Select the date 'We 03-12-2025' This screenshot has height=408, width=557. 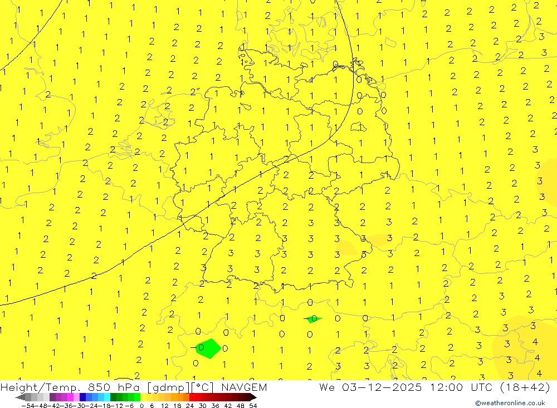pos(370,387)
